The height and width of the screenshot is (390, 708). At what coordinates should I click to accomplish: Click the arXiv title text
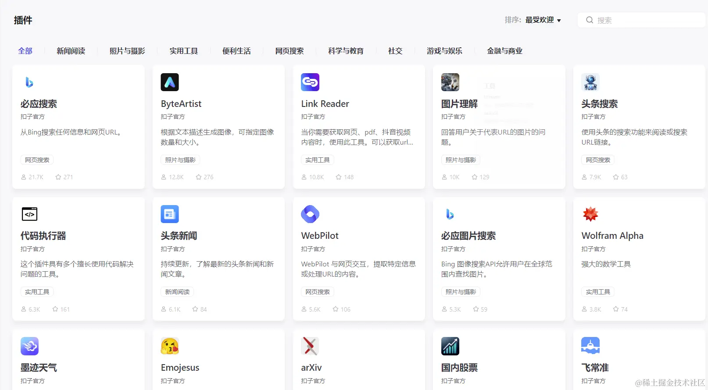click(x=311, y=368)
